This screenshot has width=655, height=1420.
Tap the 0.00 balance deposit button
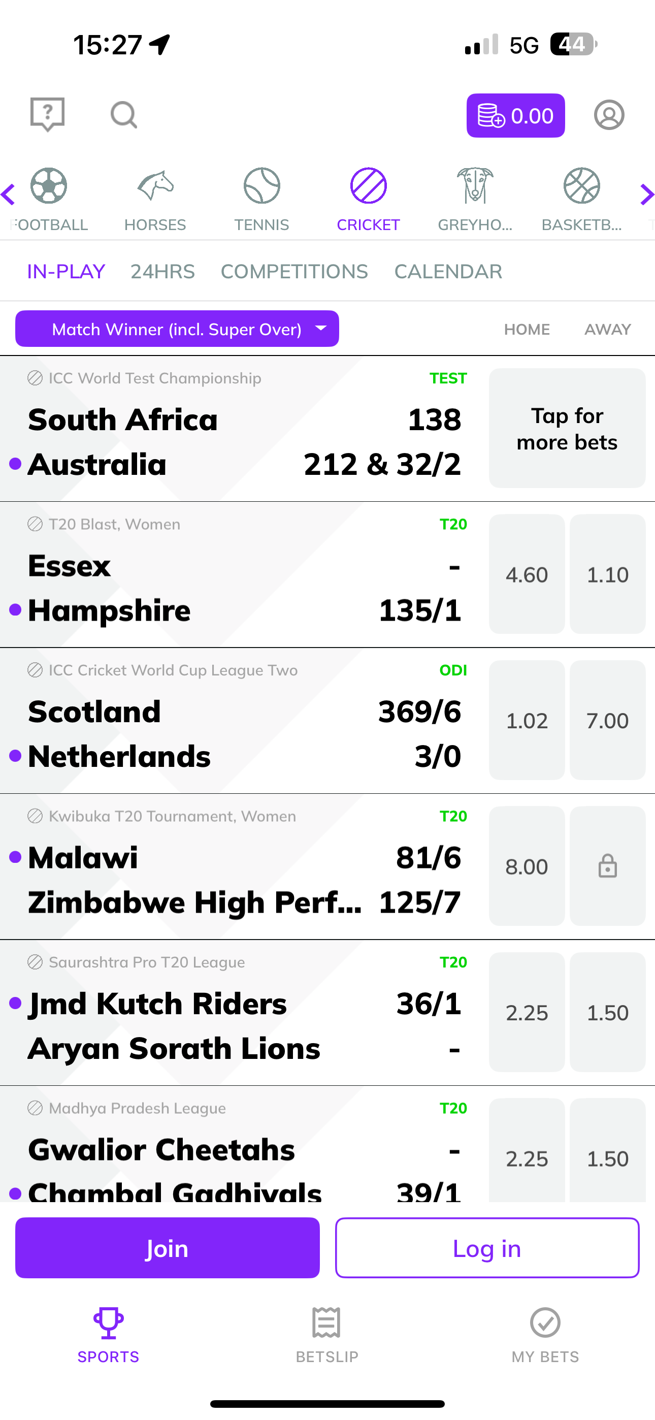click(515, 115)
